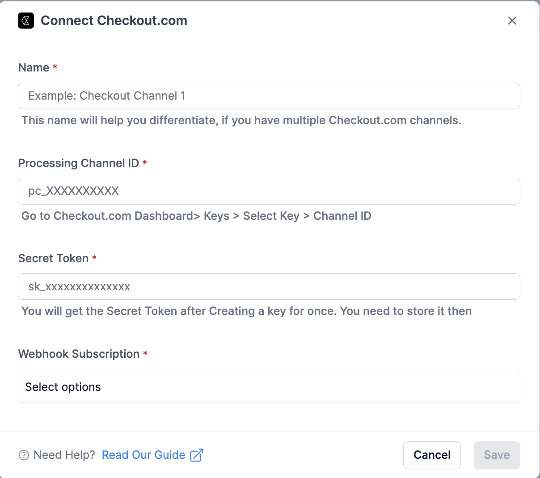Click the Secret Token label
Image resolution: width=540 pixels, height=478 pixels.
point(53,258)
